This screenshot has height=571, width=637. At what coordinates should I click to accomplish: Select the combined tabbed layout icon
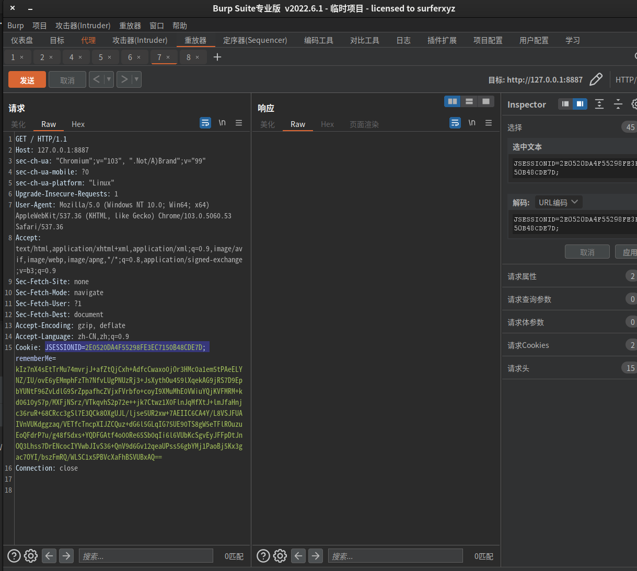pyautogui.click(x=486, y=101)
